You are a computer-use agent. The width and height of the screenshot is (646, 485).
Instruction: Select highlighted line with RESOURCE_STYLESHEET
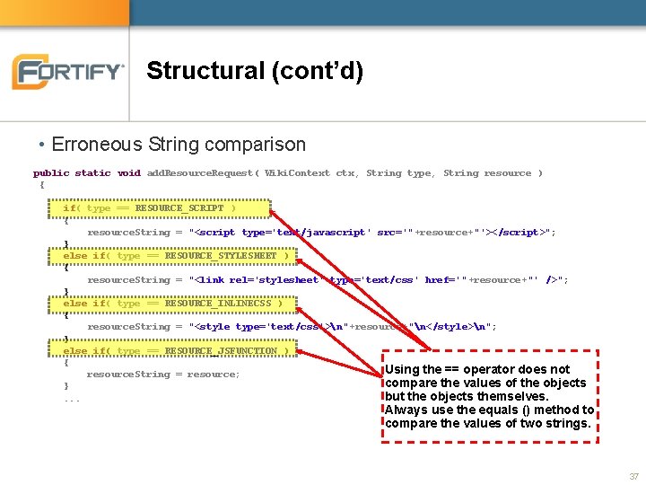(x=172, y=256)
